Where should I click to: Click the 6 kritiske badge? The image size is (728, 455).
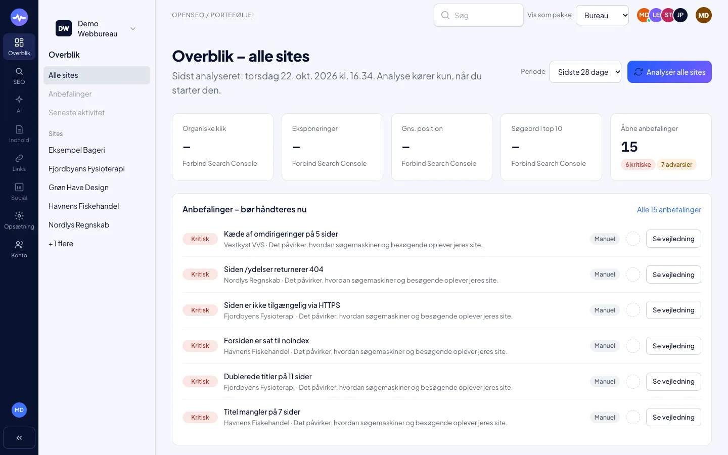(x=638, y=165)
